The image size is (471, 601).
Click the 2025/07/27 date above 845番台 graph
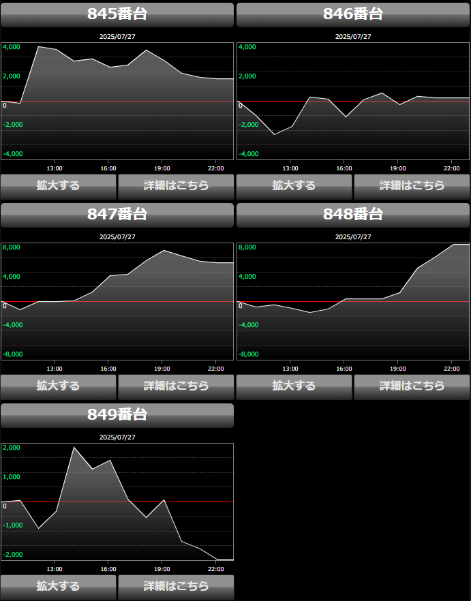point(117,36)
